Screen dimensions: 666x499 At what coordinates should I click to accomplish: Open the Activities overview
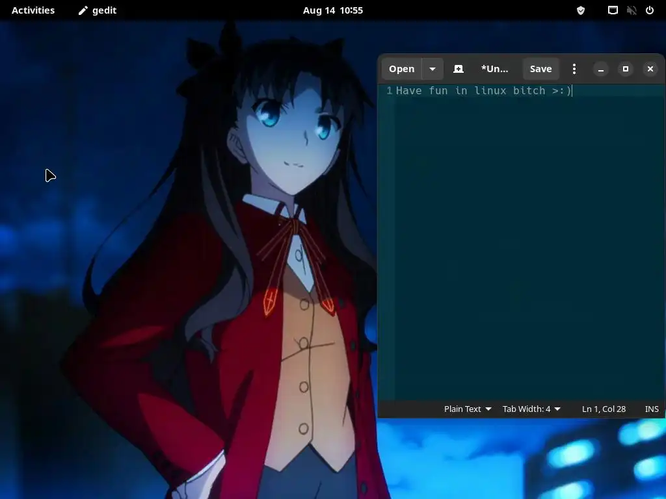click(x=33, y=10)
